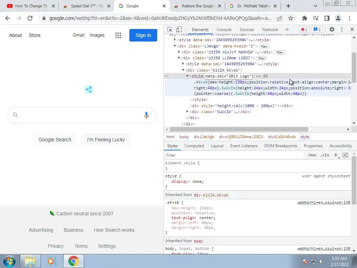
Task: Open the Chrome profile avatar
Action: coord(338,18)
